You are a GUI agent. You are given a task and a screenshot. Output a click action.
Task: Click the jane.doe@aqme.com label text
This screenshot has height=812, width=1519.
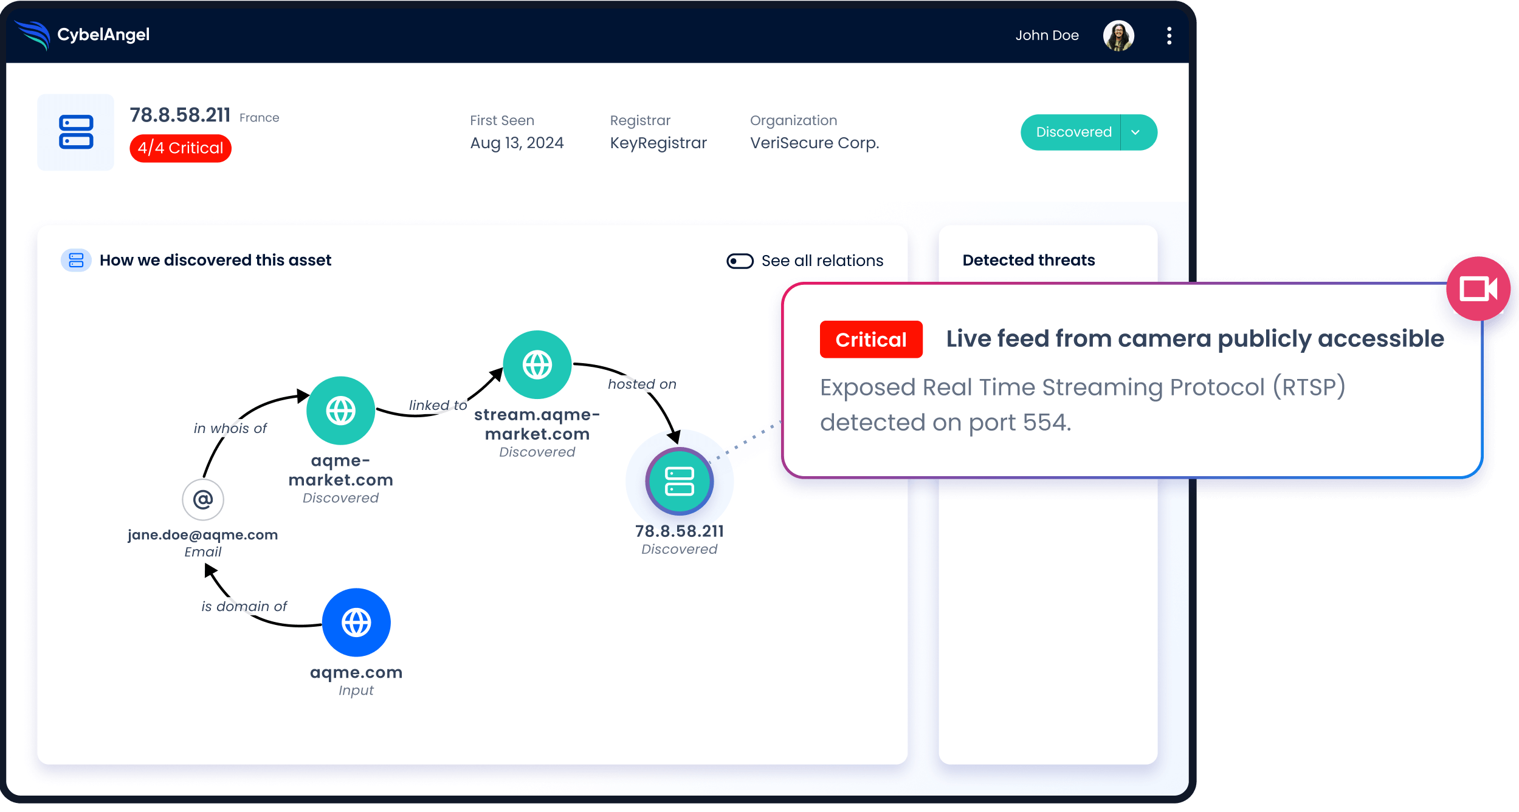pyautogui.click(x=203, y=535)
